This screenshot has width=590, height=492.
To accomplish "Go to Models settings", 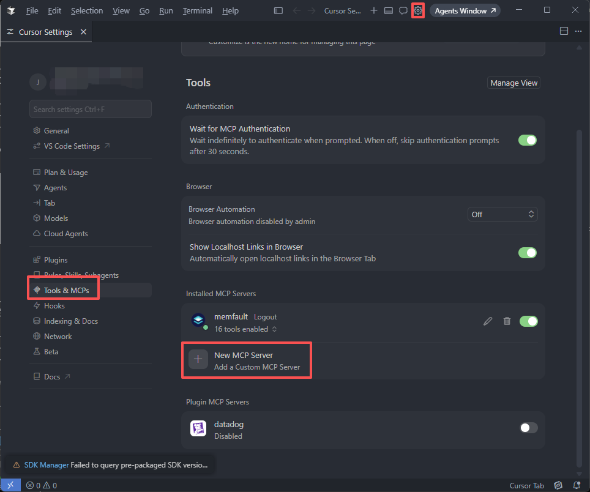I will [x=91, y=218].
